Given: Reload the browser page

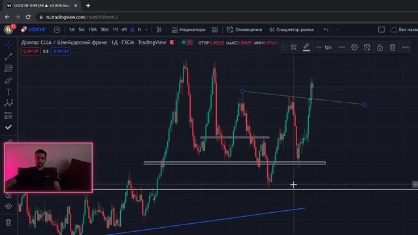Looking at the screenshot, I should point(28,17).
